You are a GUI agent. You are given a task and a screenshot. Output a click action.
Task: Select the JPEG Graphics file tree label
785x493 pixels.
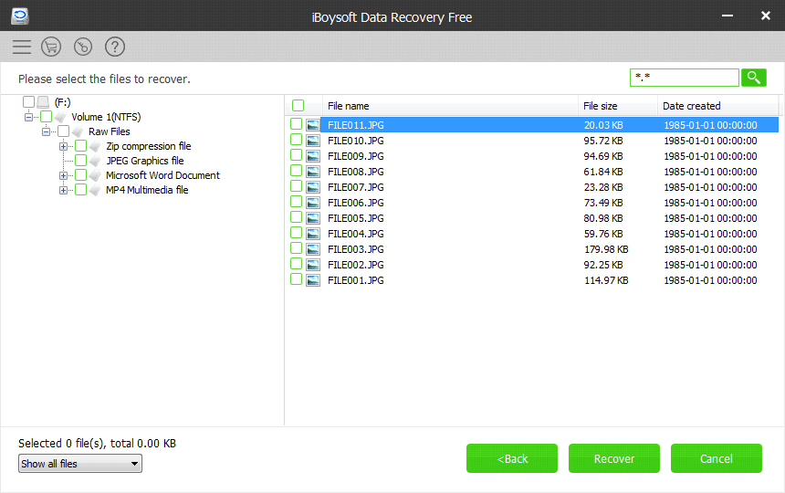coord(145,161)
